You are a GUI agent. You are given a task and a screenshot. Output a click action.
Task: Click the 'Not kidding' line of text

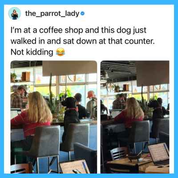[x=32, y=52]
